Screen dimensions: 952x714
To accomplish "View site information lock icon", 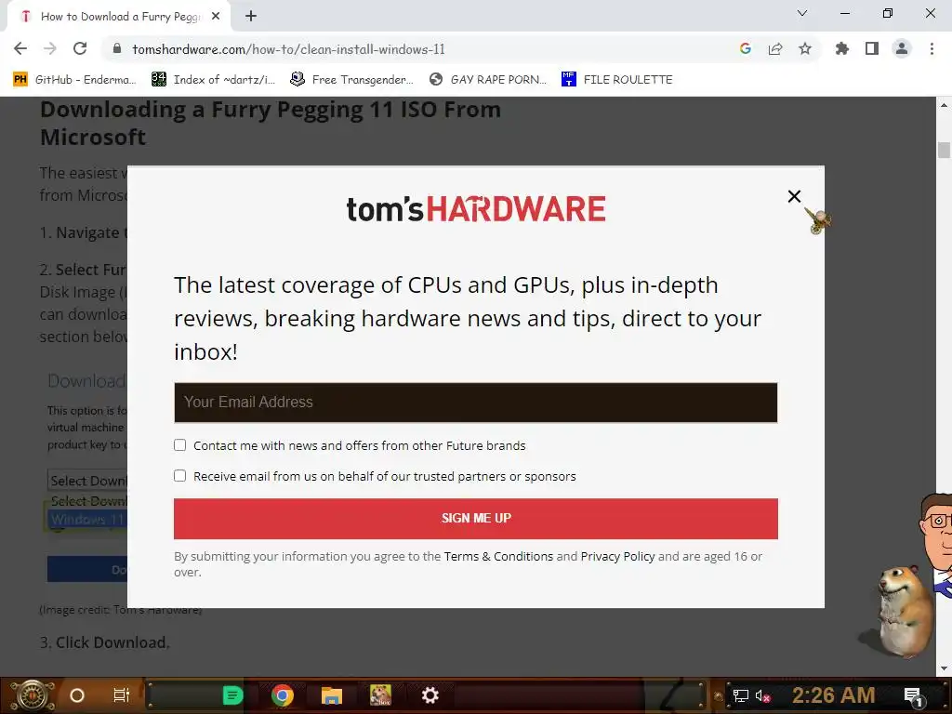I will (117, 48).
